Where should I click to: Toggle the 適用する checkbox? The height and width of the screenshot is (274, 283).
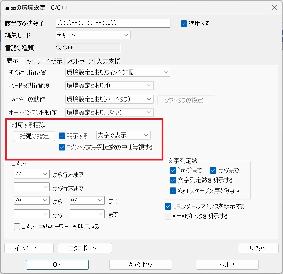click(x=184, y=24)
